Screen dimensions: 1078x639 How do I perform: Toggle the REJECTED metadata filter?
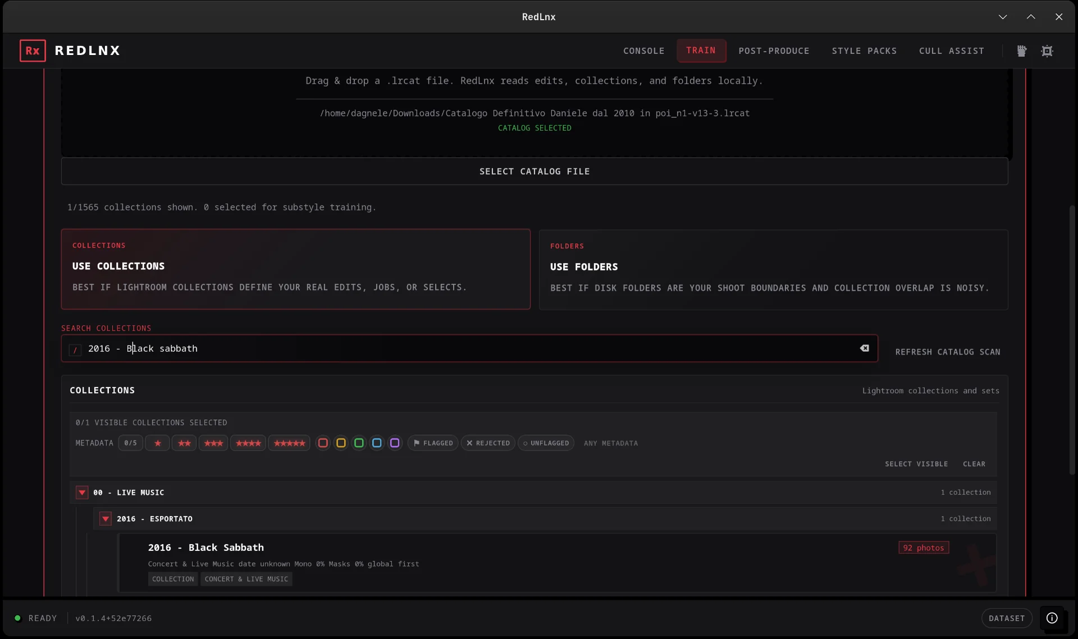coord(488,443)
